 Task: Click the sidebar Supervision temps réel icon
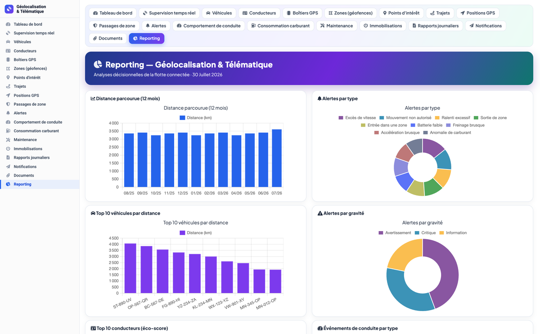pos(8,33)
